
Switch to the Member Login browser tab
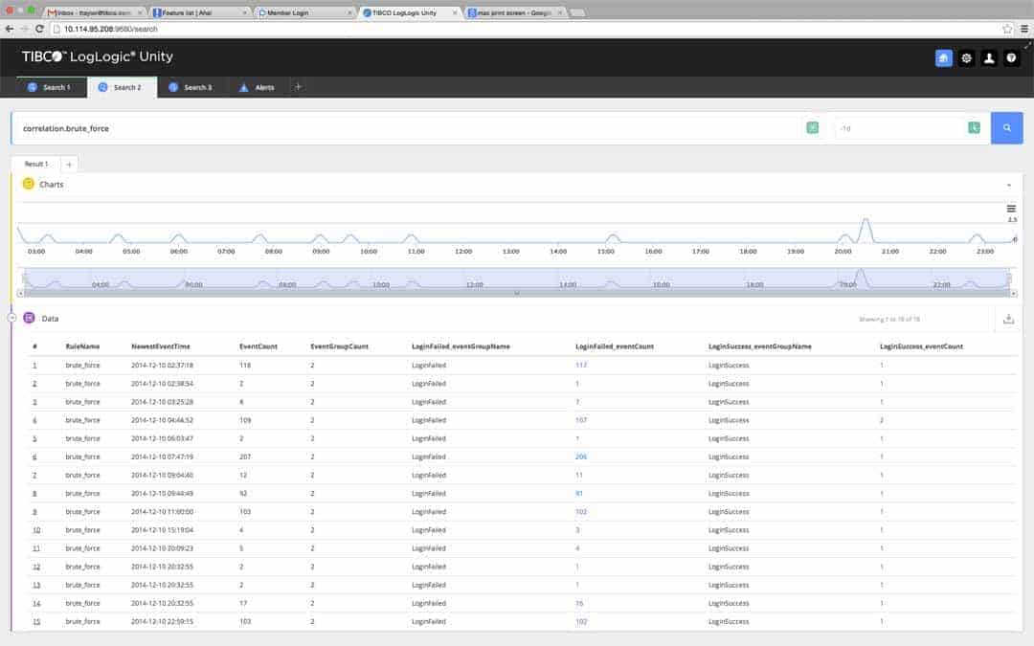[304, 12]
